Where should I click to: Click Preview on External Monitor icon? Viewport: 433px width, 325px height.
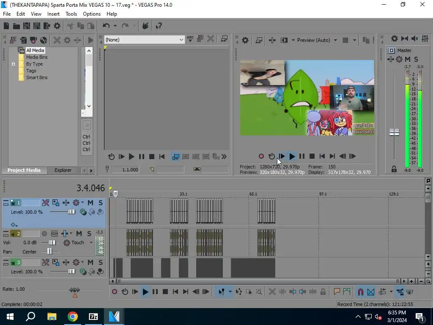[x=259, y=40]
